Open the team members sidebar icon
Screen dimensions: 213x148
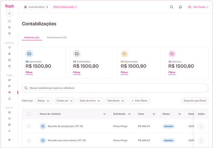[x=9, y=27]
